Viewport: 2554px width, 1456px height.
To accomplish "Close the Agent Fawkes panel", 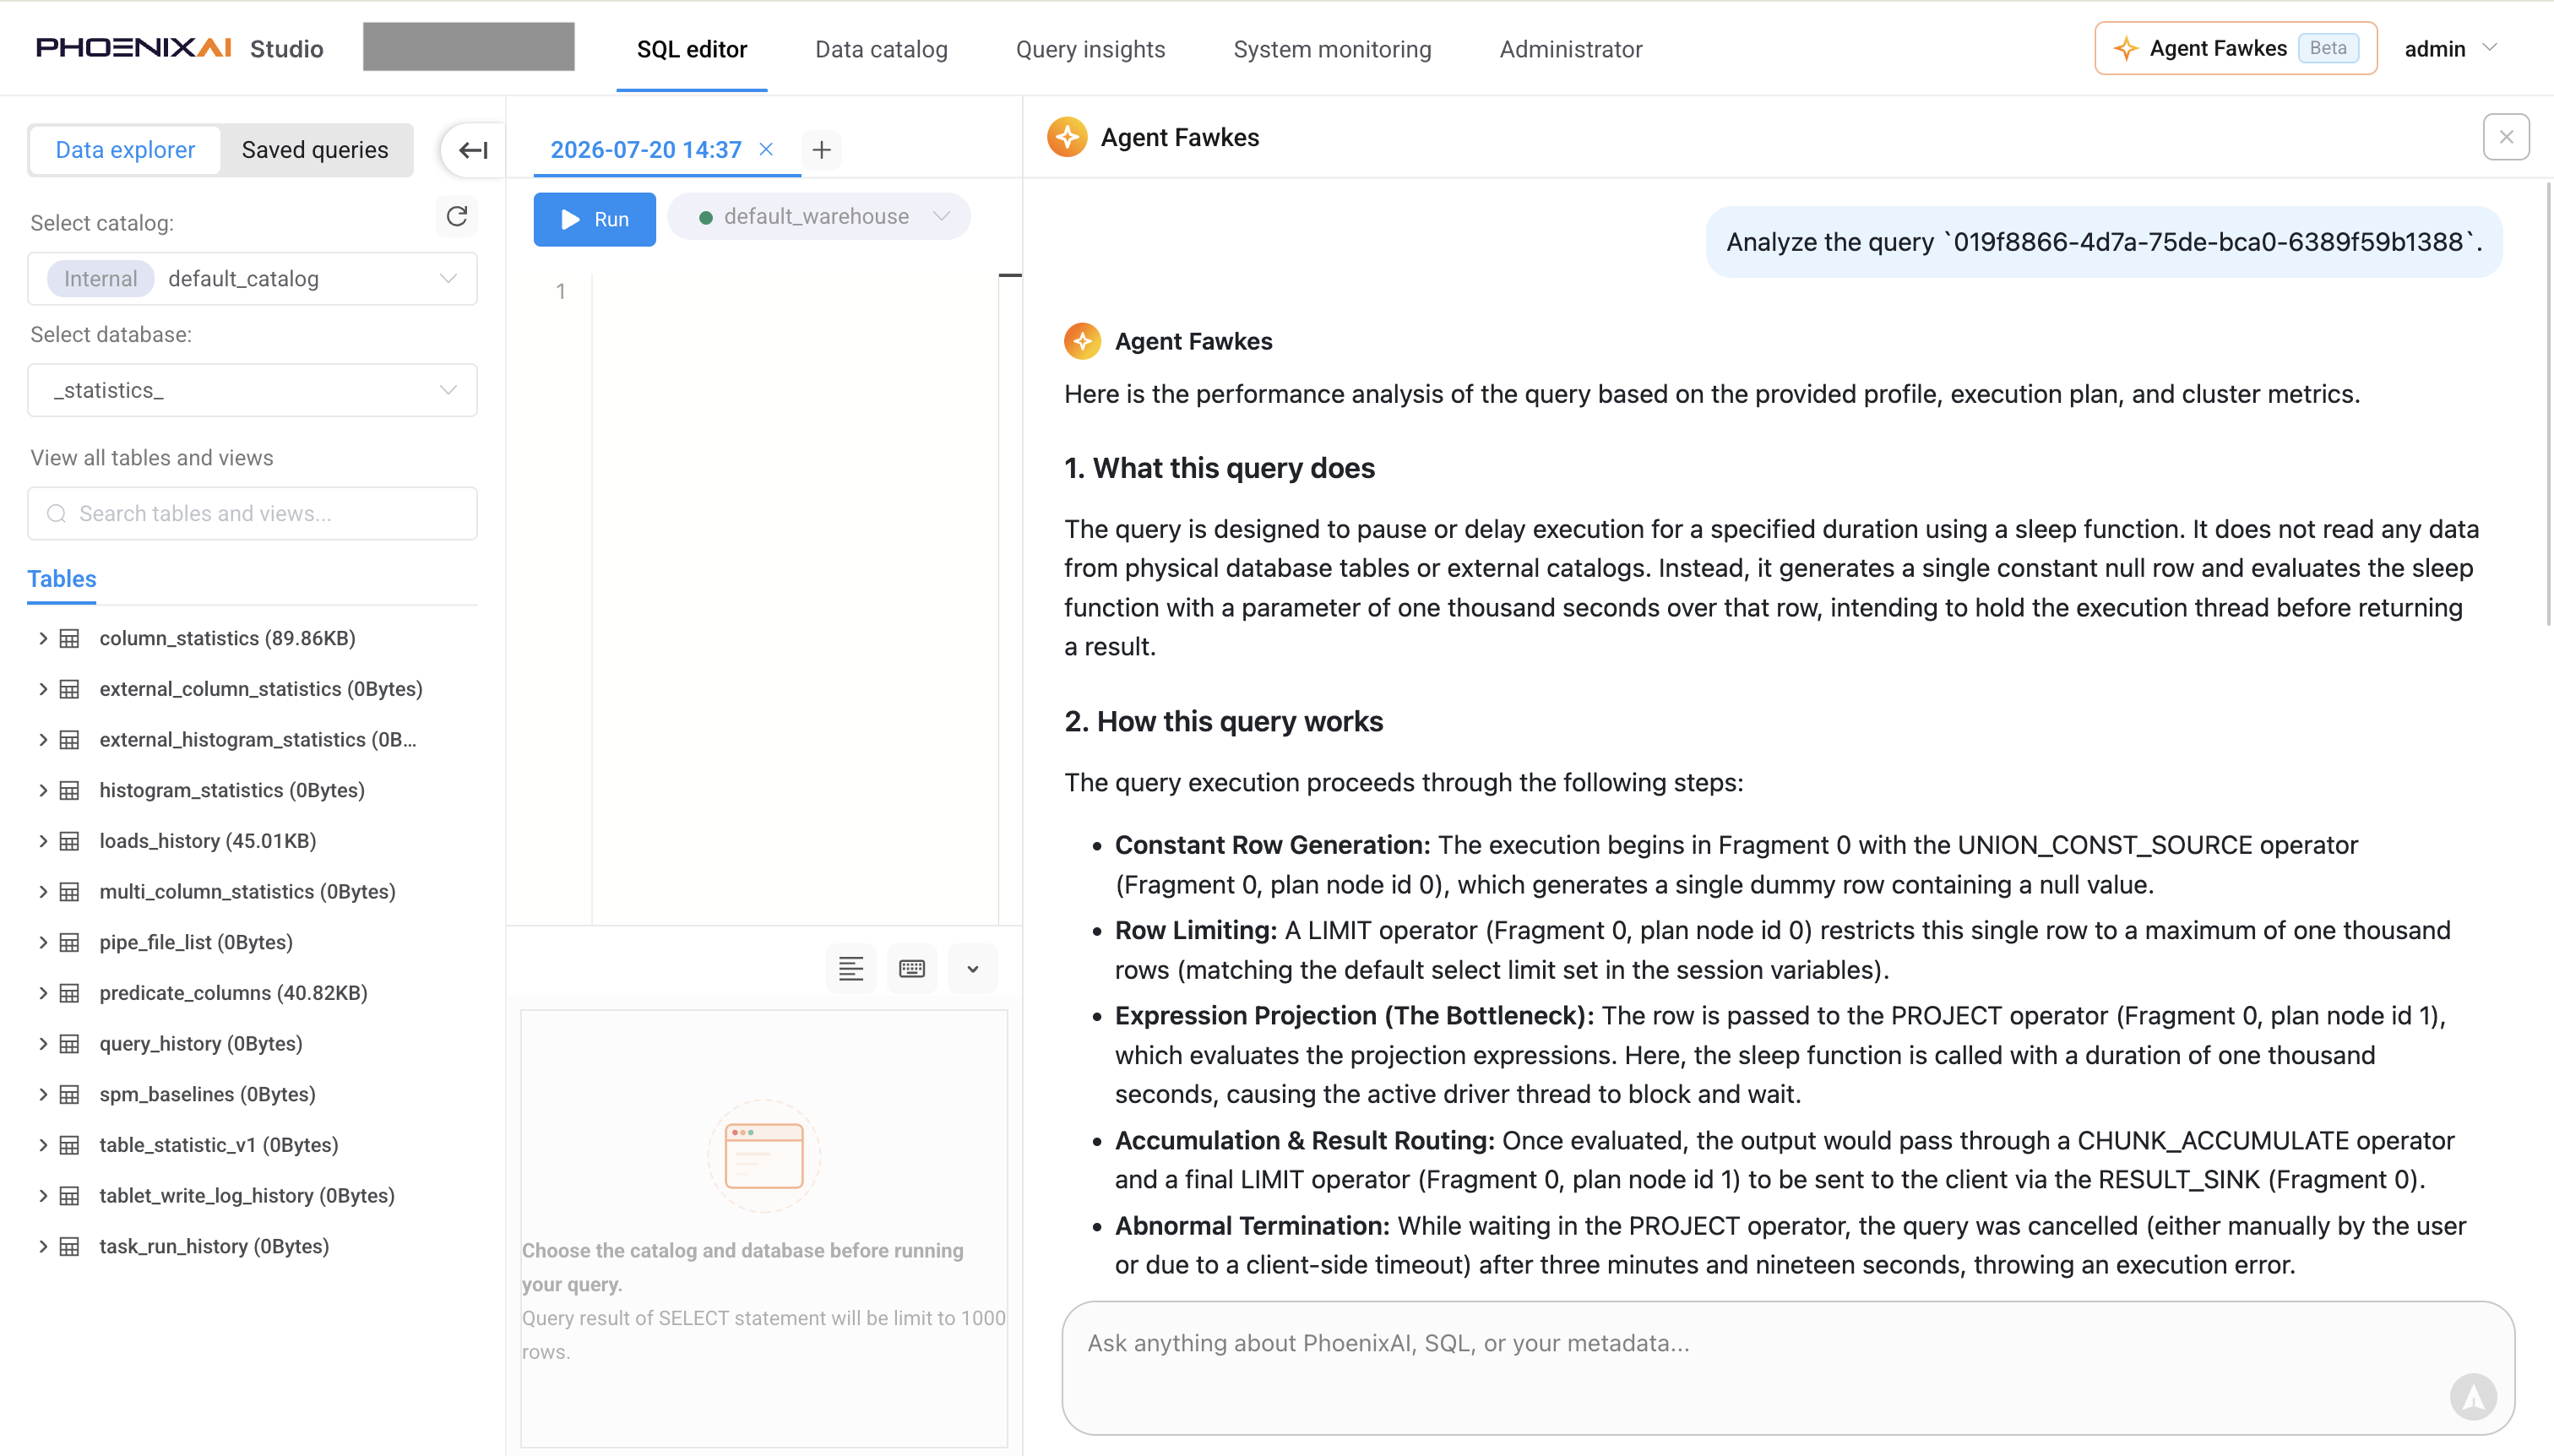I will (x=2506, y=137).
